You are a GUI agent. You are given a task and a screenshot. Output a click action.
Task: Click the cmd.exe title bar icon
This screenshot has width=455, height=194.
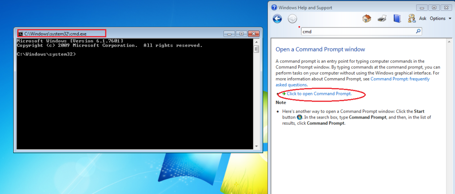click(x=20, y=34)
